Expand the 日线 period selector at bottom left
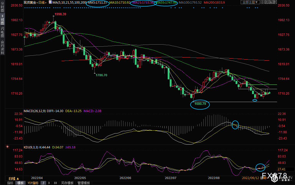This screenshot has width=295, height=185. pyautogui.click(x=14, y=178)
